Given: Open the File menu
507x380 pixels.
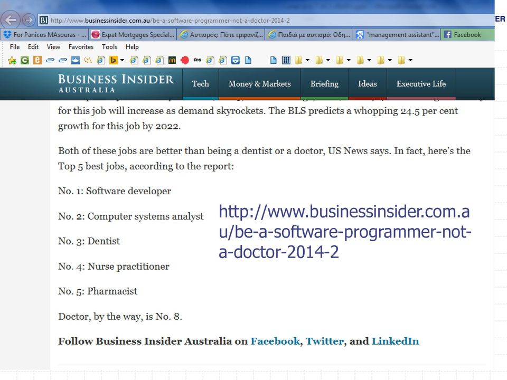Looking at the screenshot, I should tap(15, 47).
